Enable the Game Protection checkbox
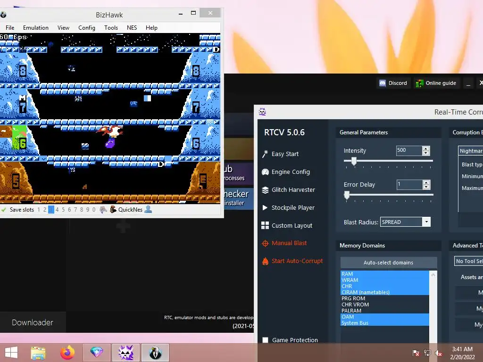The image size is (483, 362). 265,340
